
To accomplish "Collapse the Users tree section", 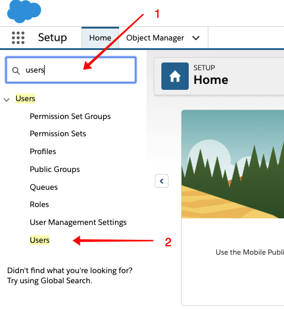I will tap(7, 99).
